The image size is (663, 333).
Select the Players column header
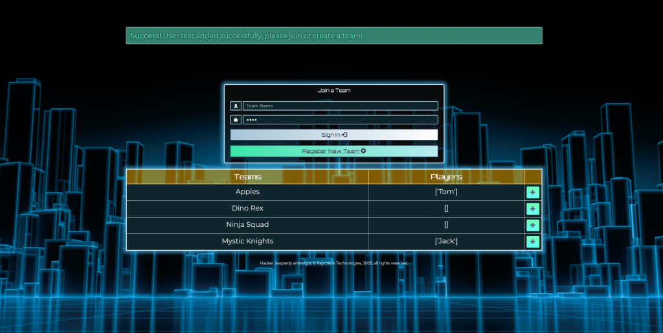pos(446,177)
